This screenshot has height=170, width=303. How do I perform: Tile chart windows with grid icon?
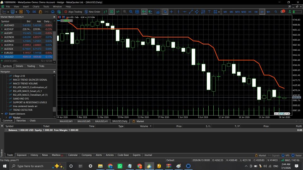137,12
